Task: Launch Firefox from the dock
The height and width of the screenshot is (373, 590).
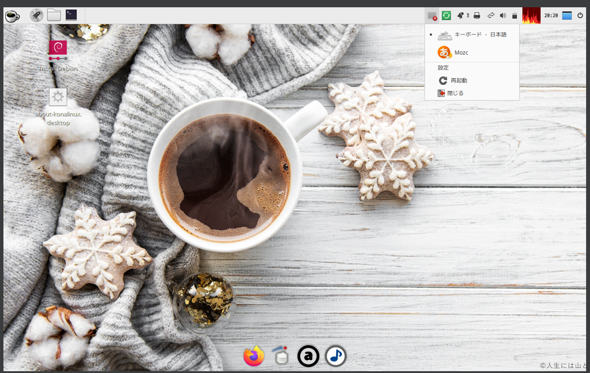Action: (254, 356)
